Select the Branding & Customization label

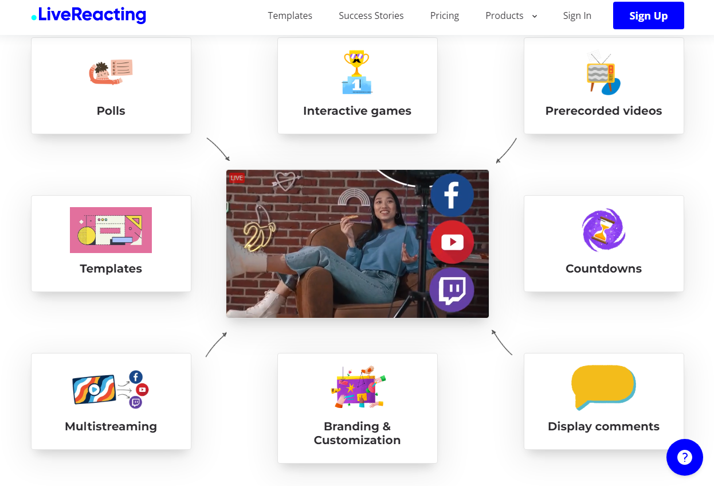point(357,433)
